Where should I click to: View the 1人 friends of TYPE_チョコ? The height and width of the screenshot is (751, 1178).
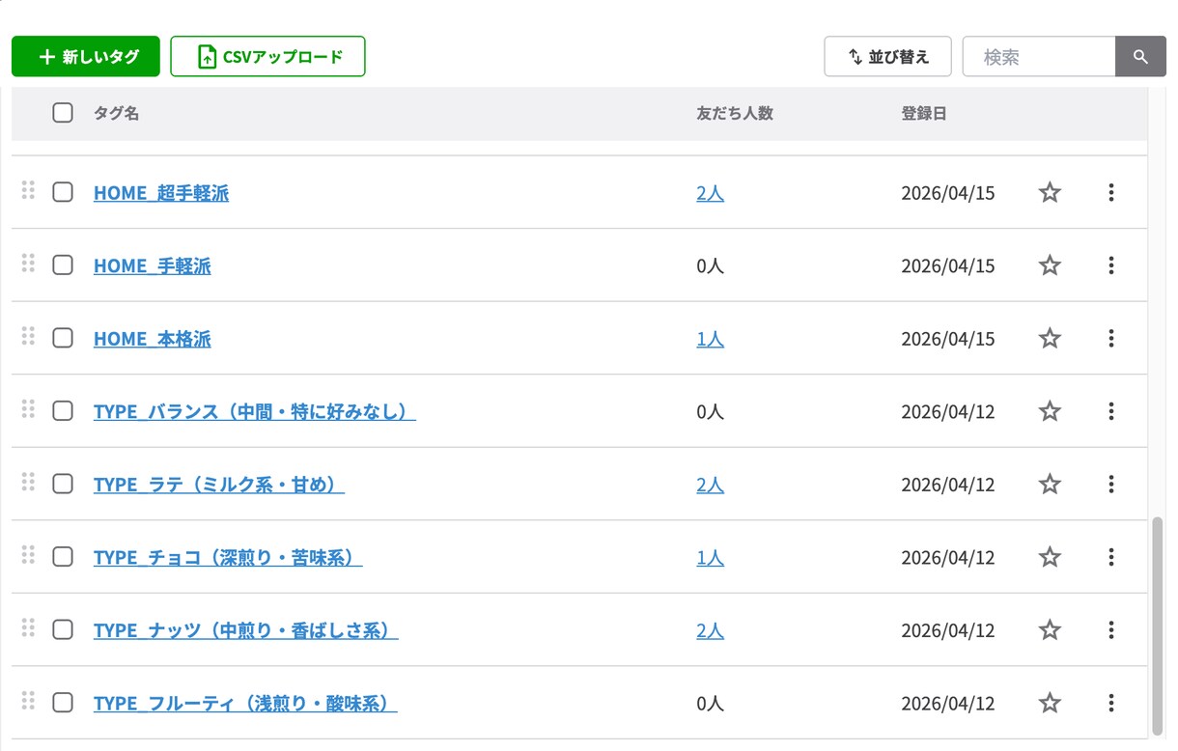pos(710,558)
